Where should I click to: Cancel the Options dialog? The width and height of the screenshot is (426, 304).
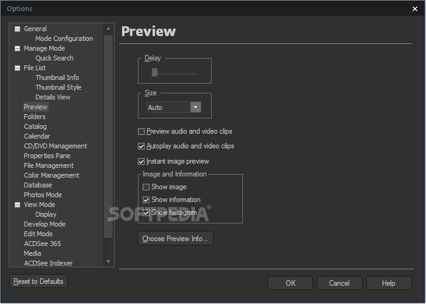click(339, 283)
